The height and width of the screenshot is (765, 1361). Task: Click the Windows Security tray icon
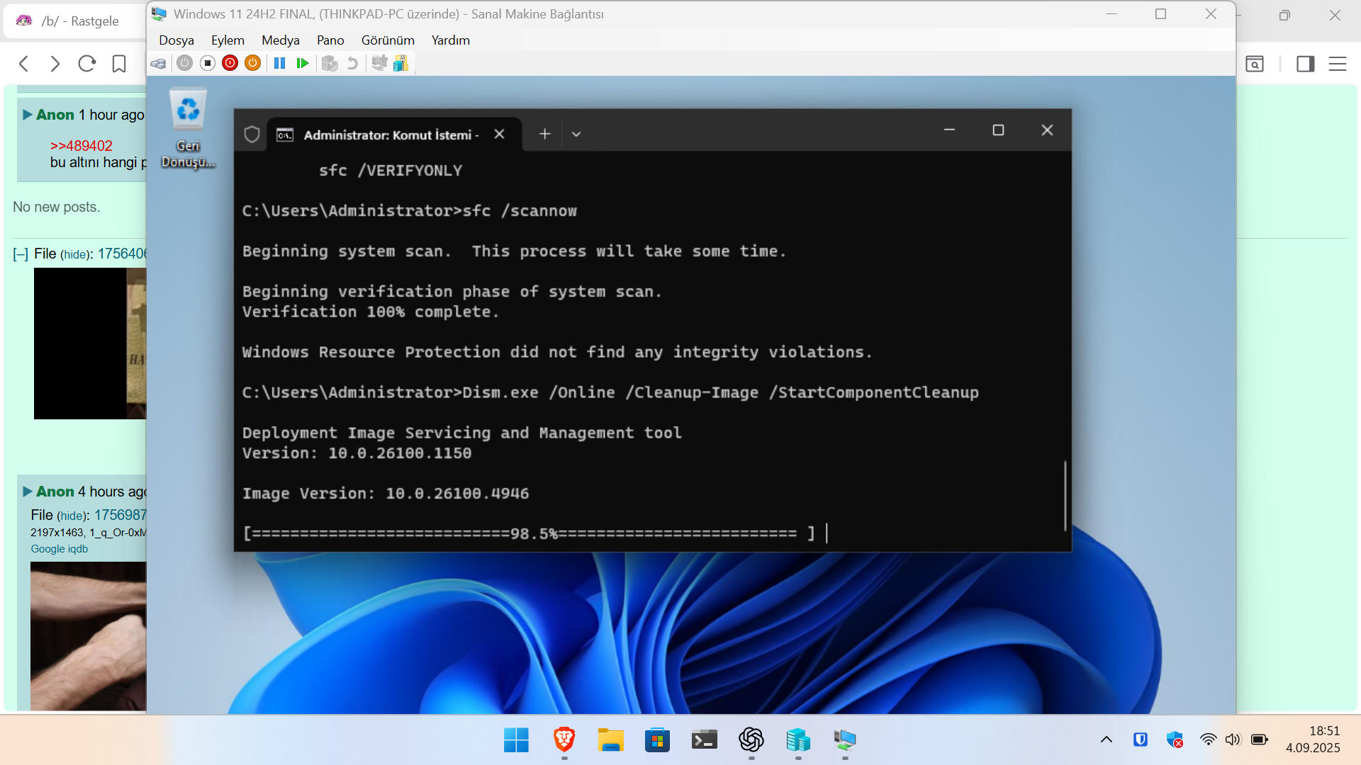tap(1175, 739)
